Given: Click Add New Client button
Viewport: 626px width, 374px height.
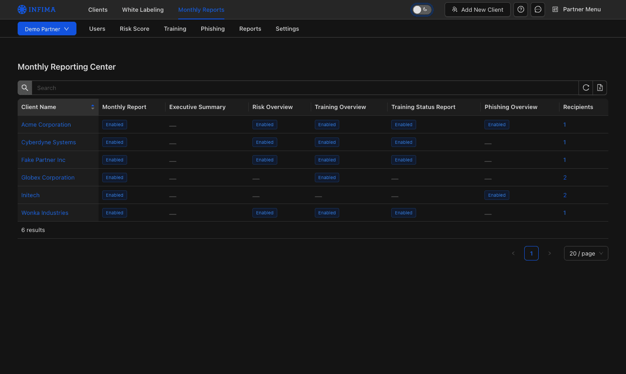Looking at the screenshot, I should click(x=478, y=9).
